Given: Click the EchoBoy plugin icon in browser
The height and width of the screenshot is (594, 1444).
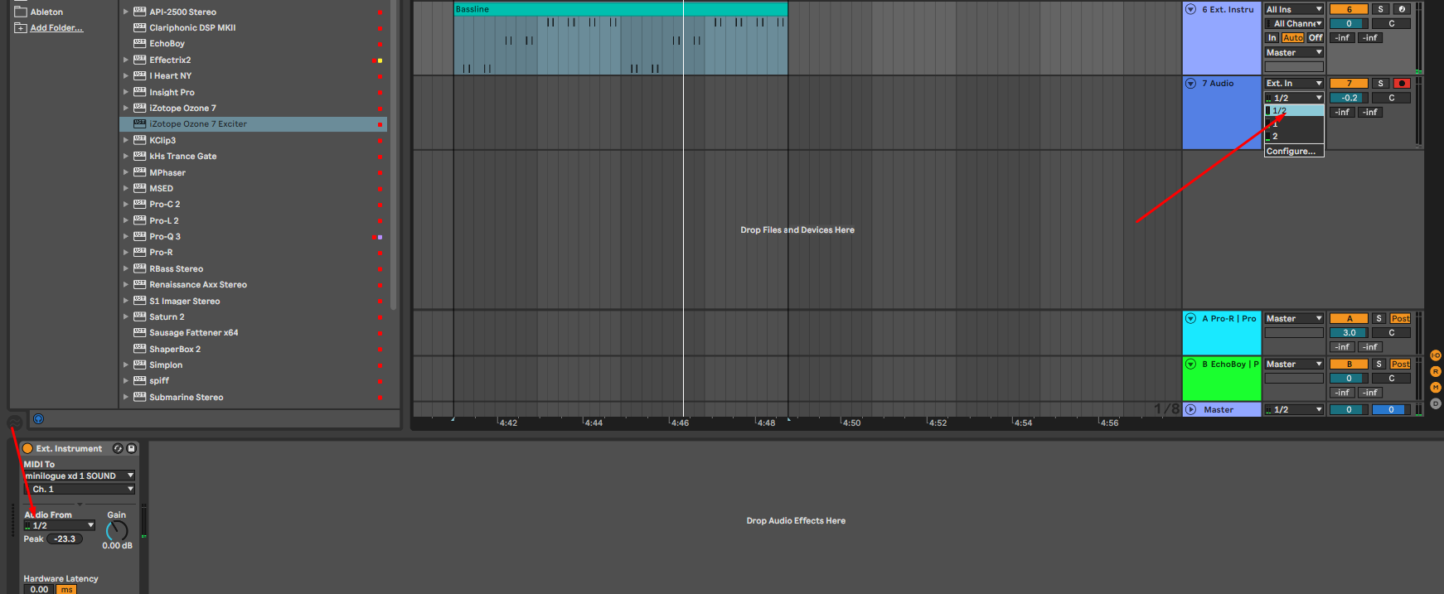Looking at the screenshot, I should pyautogui.click(x=140, y=44).
